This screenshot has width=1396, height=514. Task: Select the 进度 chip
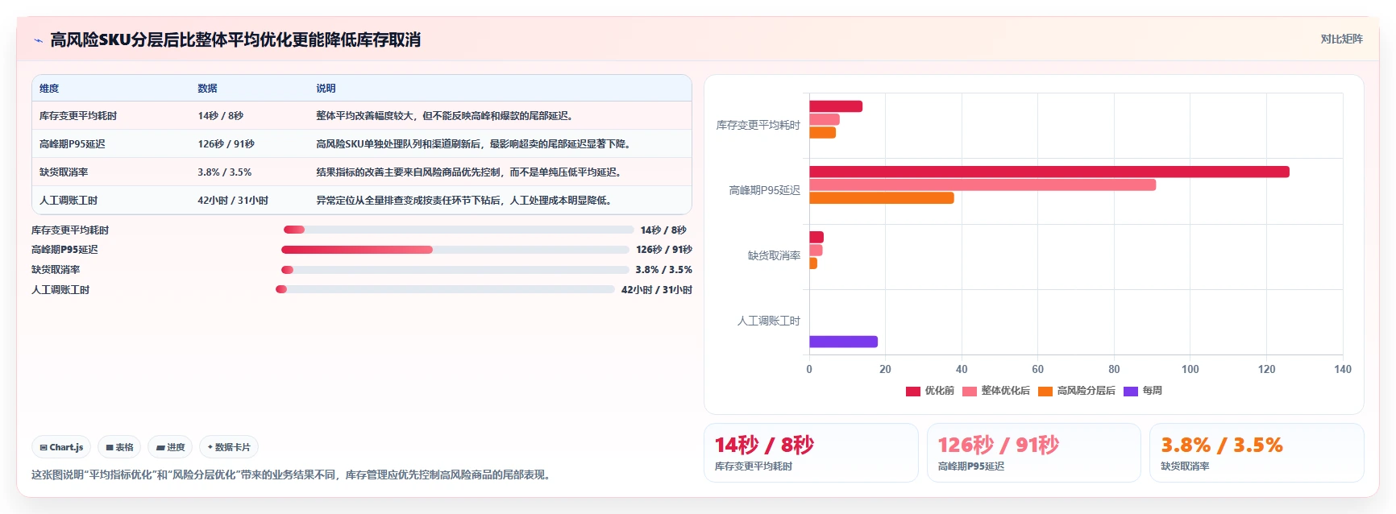[x=170, y=447]
